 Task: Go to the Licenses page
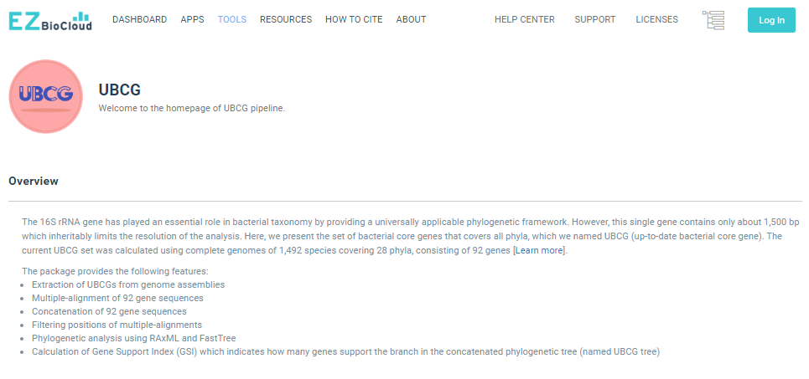[x=657, y=20]
